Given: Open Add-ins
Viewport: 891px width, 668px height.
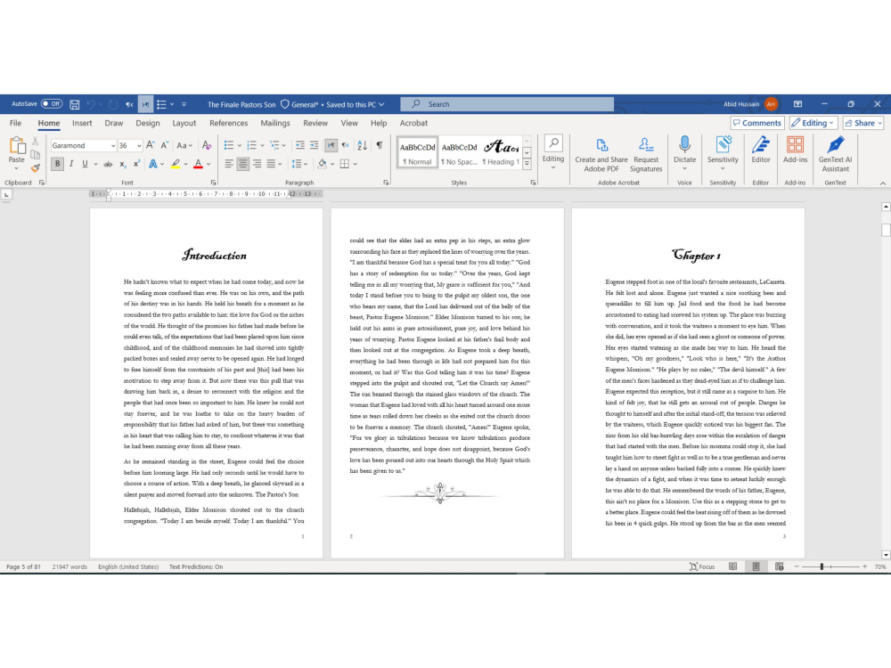Looking at the screenshot, I should 795,150.
